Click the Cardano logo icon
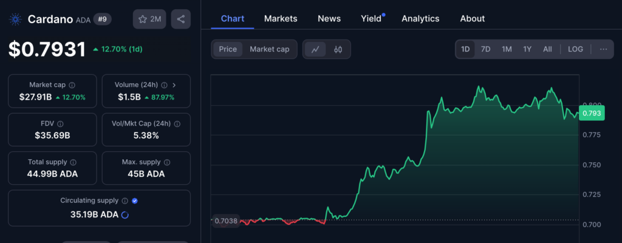The height and width of the screenshot is (243, 622). (16, 19)
